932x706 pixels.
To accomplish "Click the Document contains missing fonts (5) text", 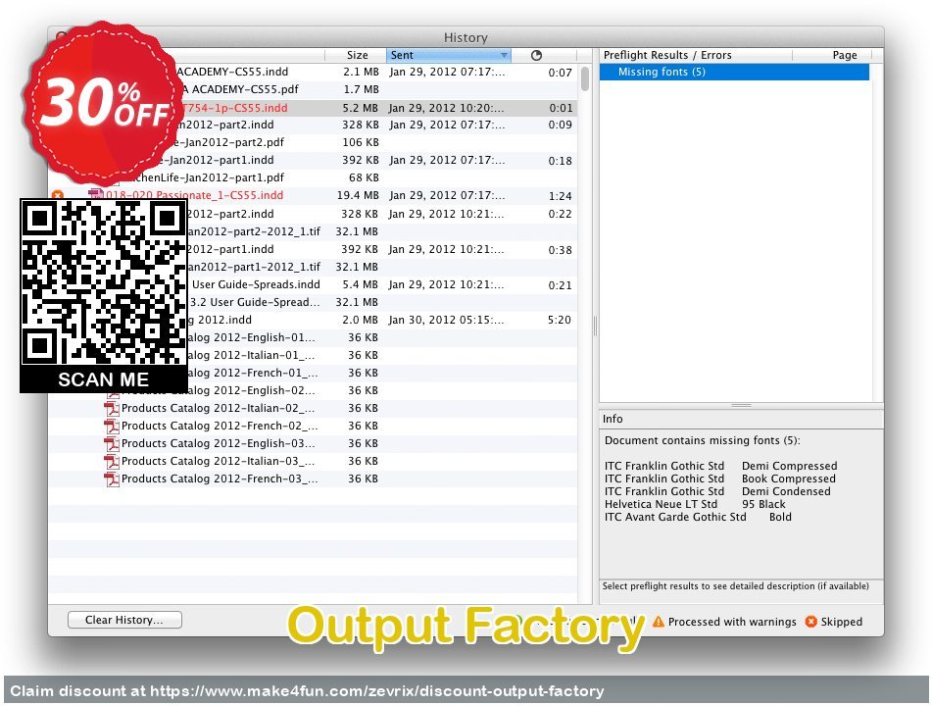I will [703, 440].
